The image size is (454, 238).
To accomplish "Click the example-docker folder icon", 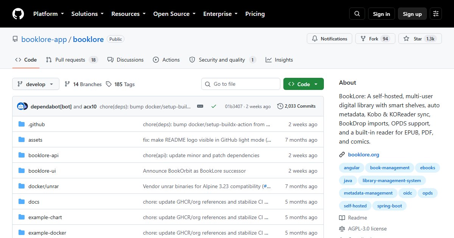I will point(22,233).
